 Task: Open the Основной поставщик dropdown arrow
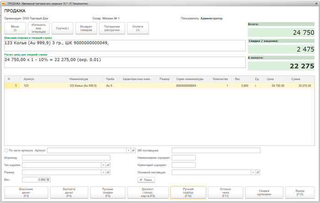coord(253,172)
